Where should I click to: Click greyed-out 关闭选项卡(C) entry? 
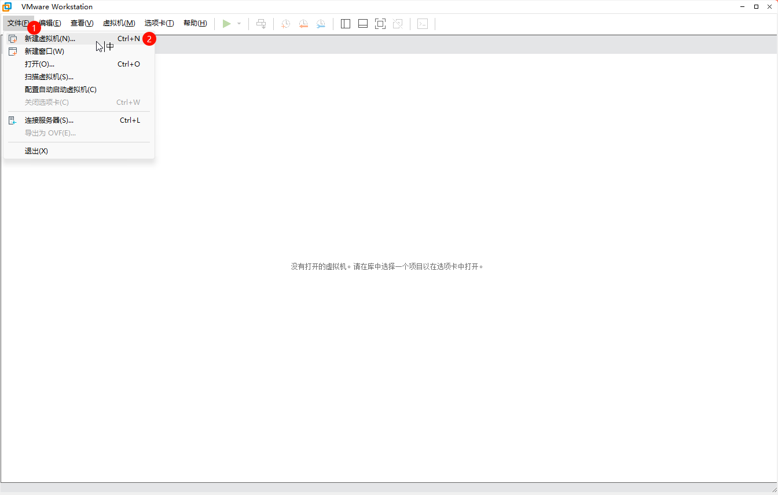click(x=79, y=102)
